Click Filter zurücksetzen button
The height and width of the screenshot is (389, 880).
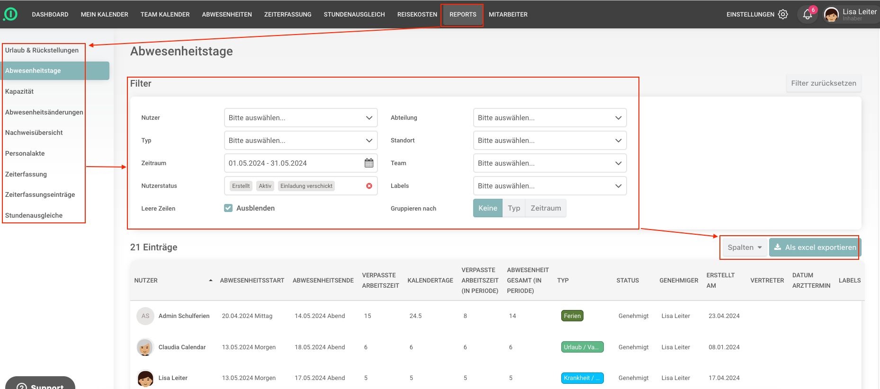coord(824,83)
